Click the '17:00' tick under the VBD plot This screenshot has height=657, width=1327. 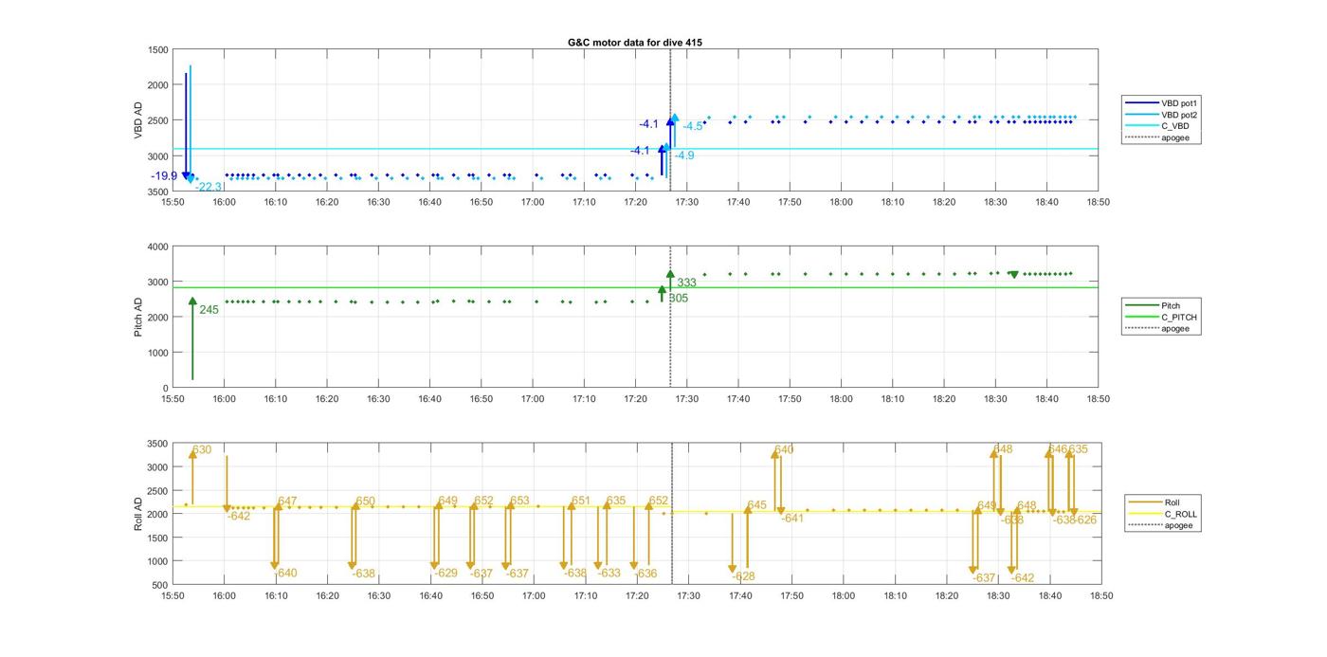533,202
